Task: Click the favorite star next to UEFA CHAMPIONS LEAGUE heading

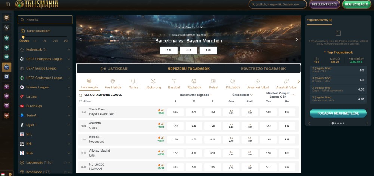Action: tap(81, 95)
